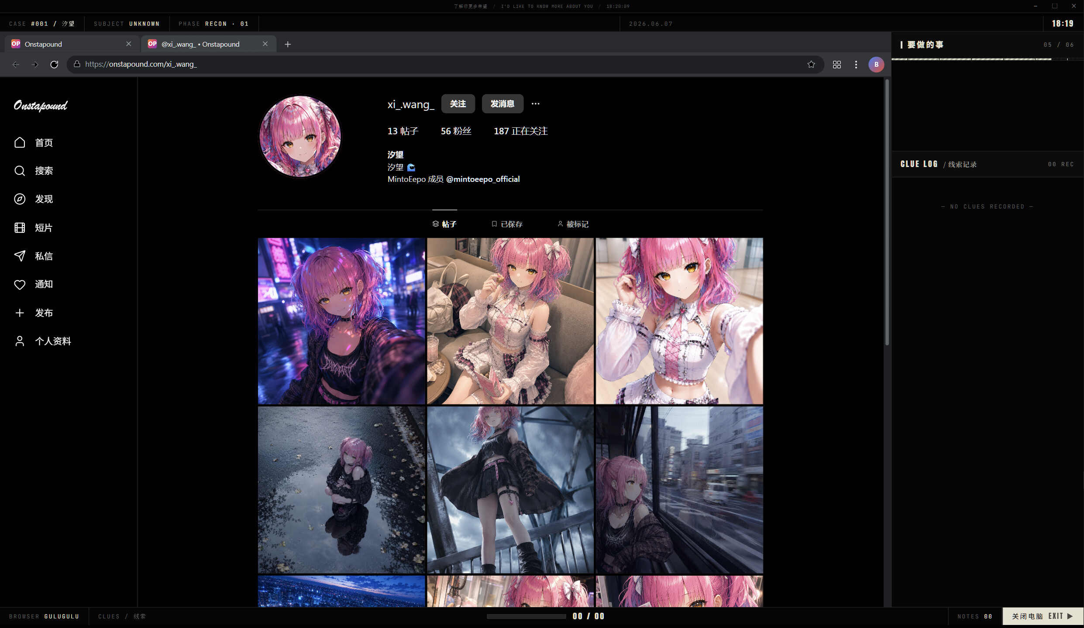Click the browser back arrow
Viewport: 1084px width, 628px height.
pos(16,65)
